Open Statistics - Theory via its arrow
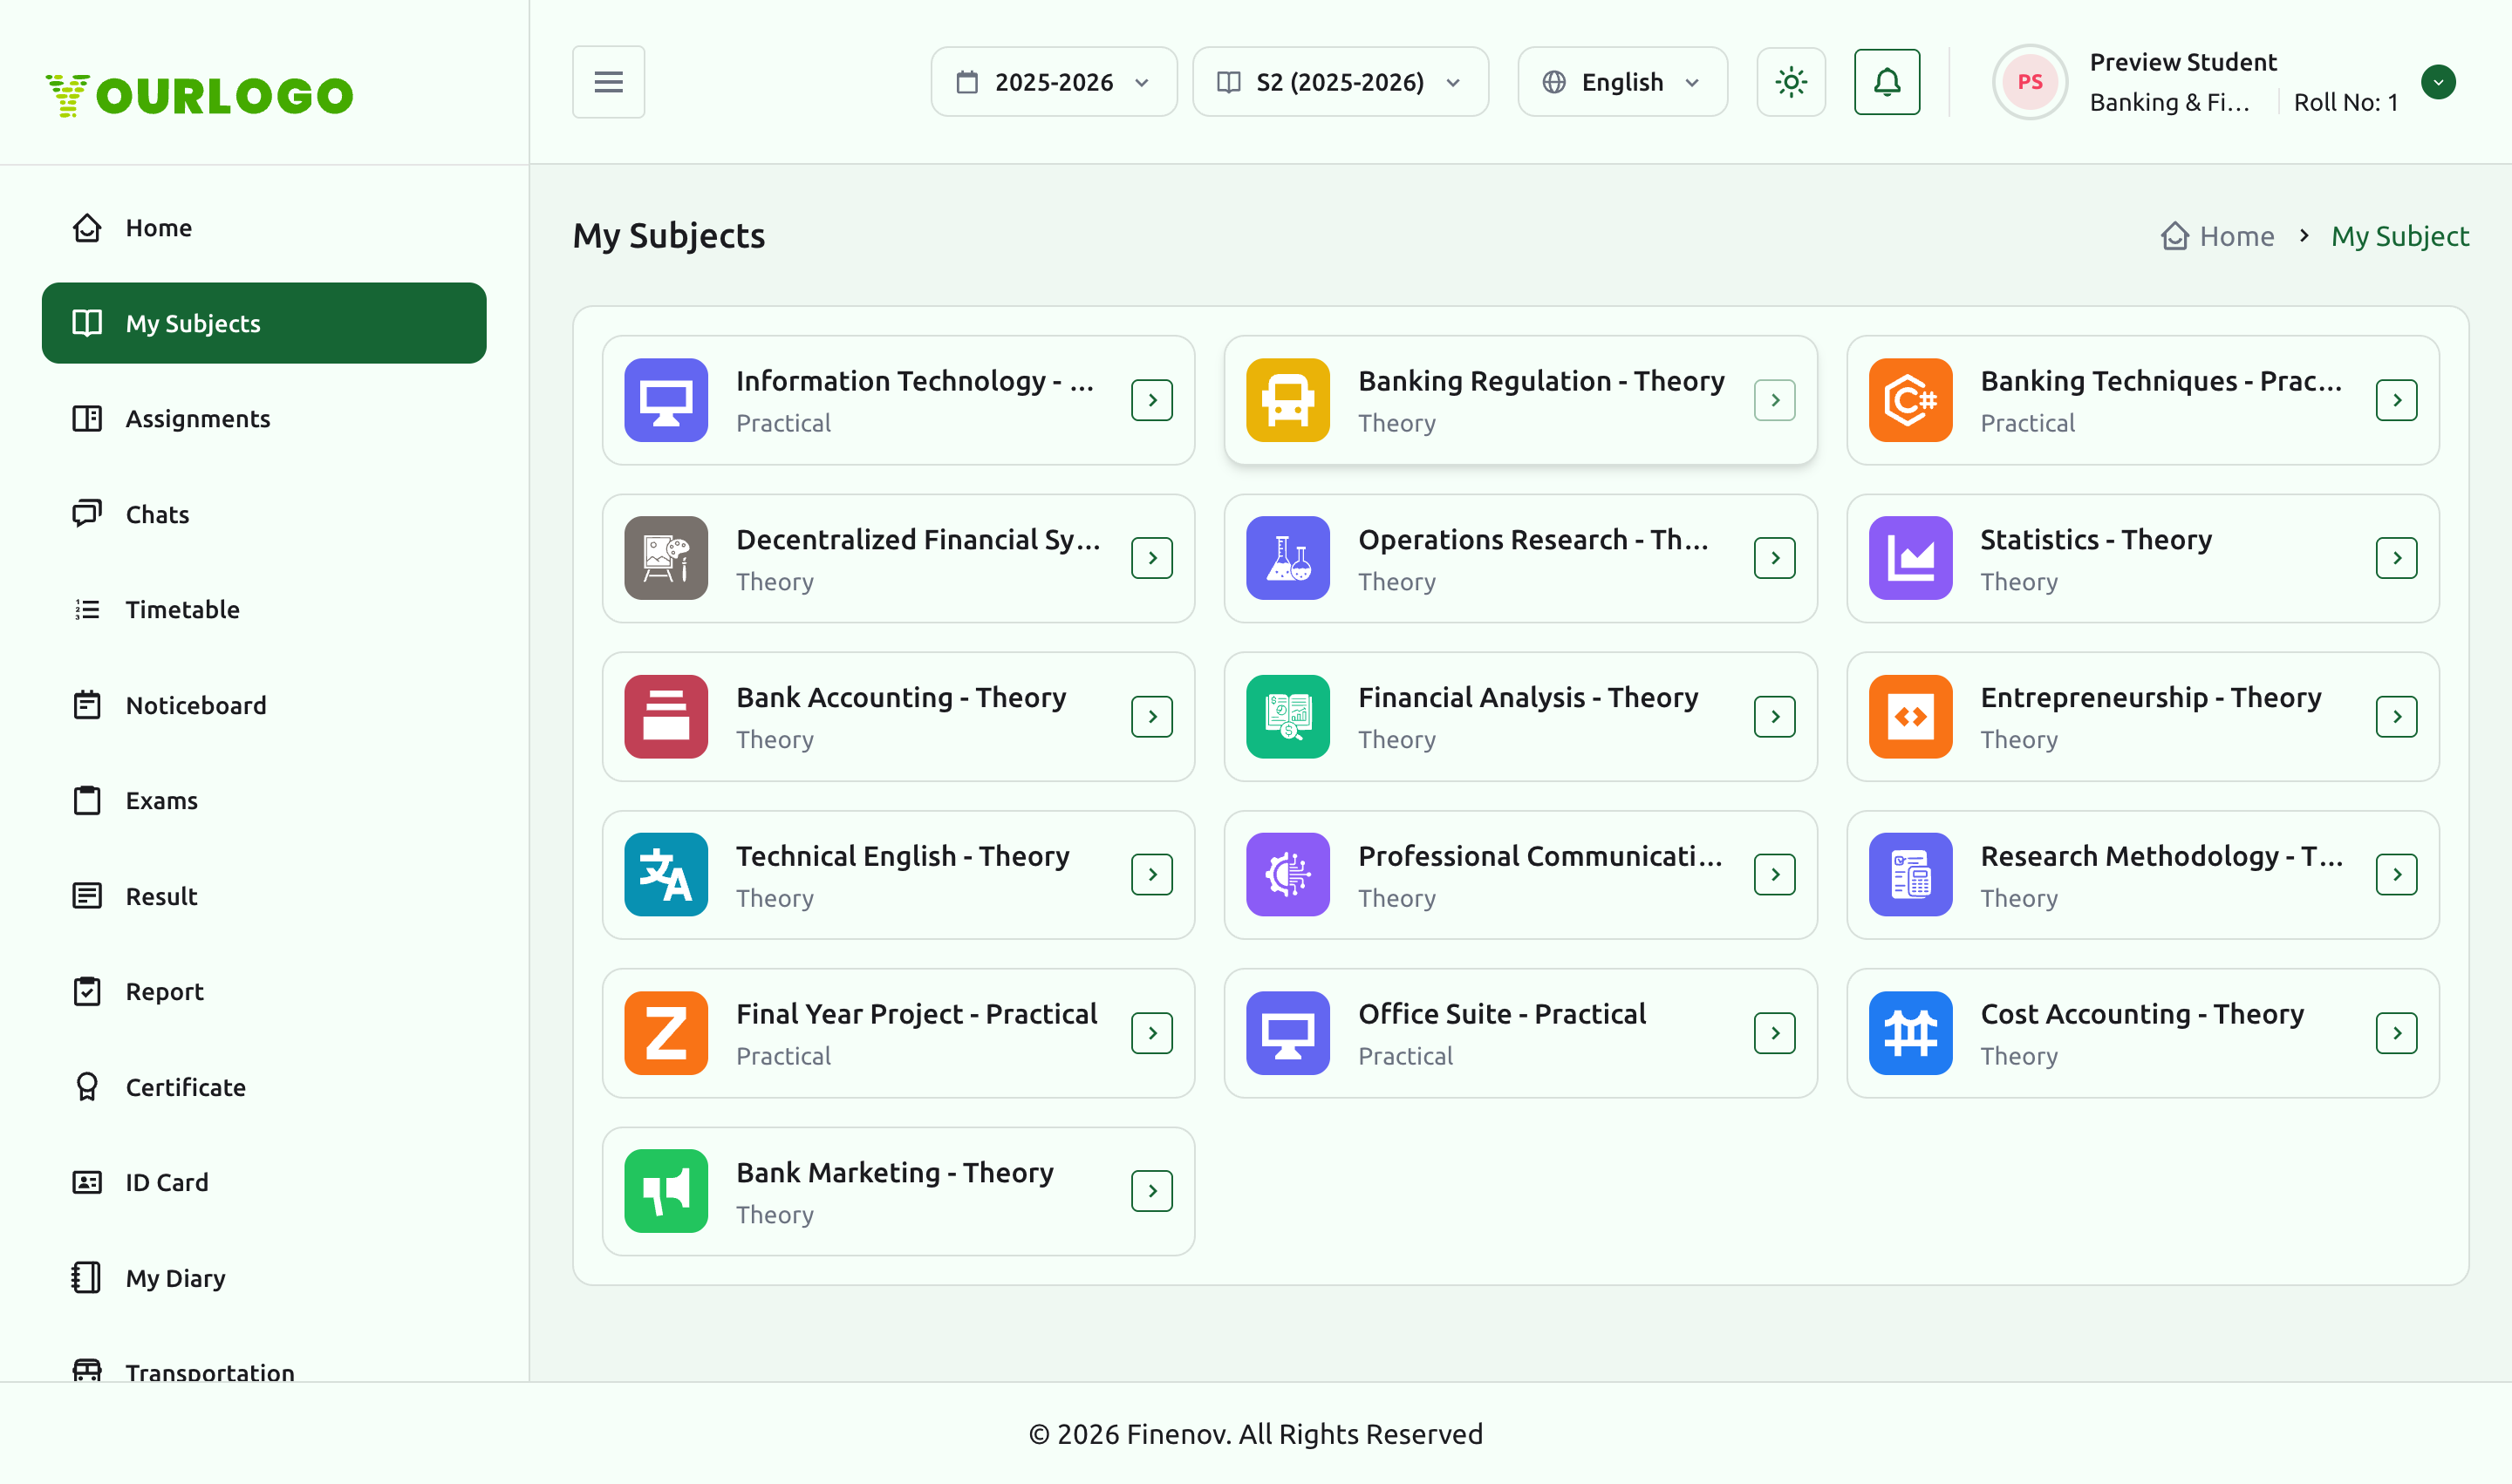 click(2396, 558)
